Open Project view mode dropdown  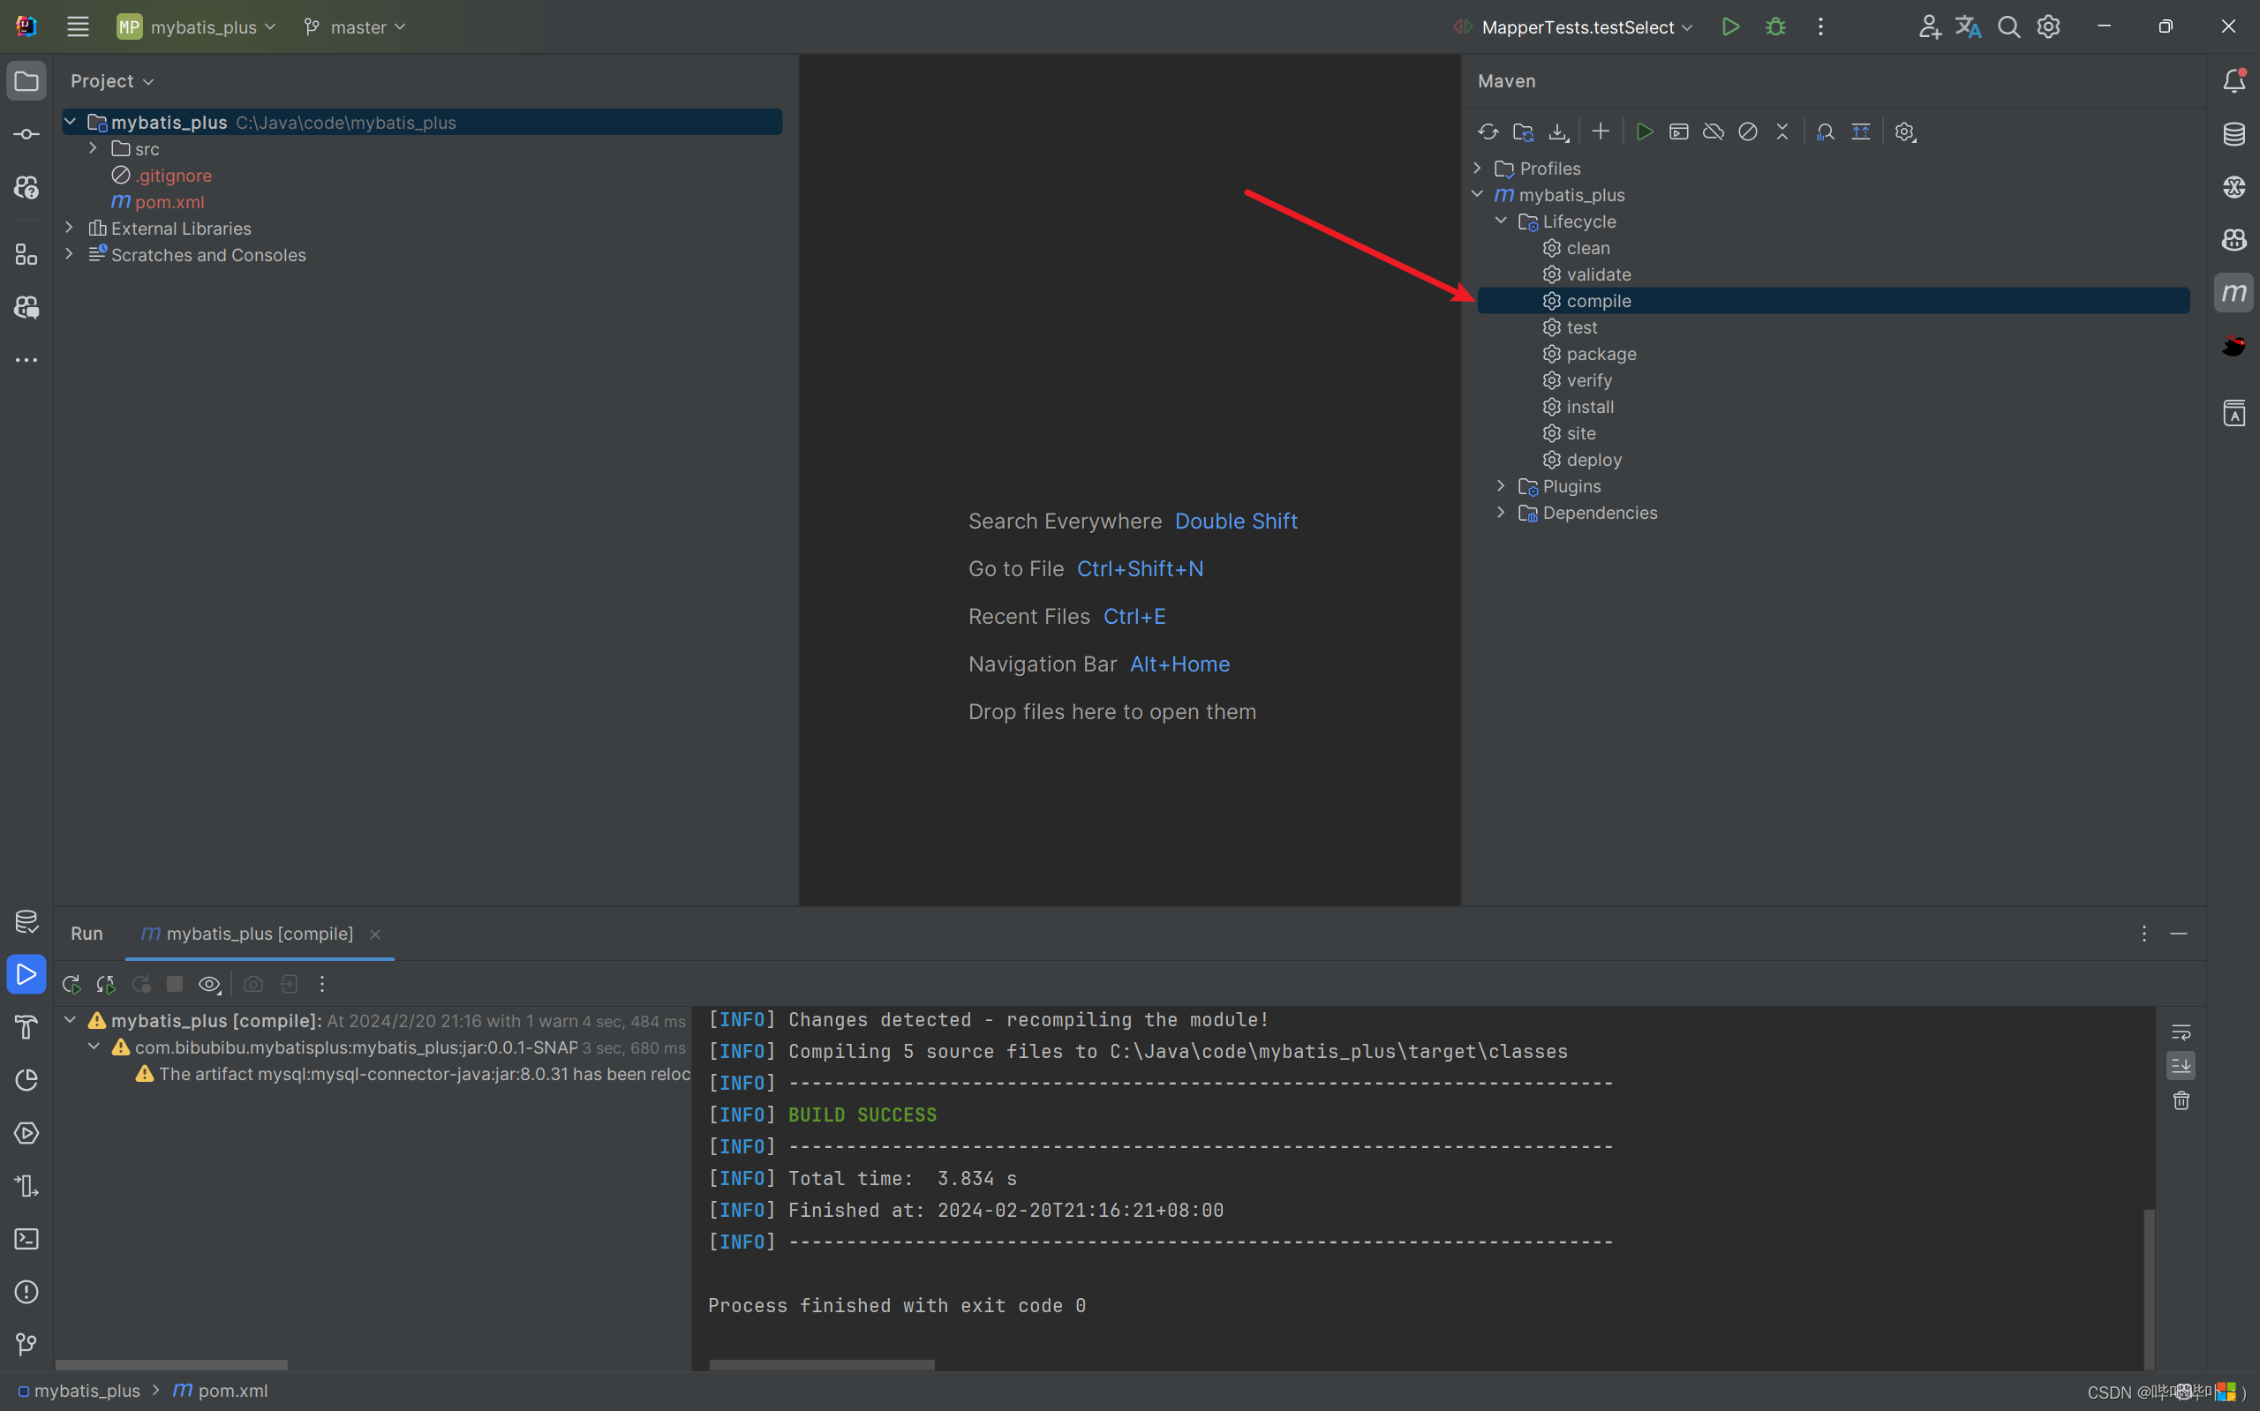(x=112, y=81)
